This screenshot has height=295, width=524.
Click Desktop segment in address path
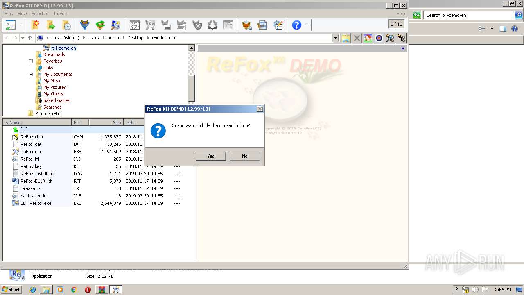pos(135,38)
